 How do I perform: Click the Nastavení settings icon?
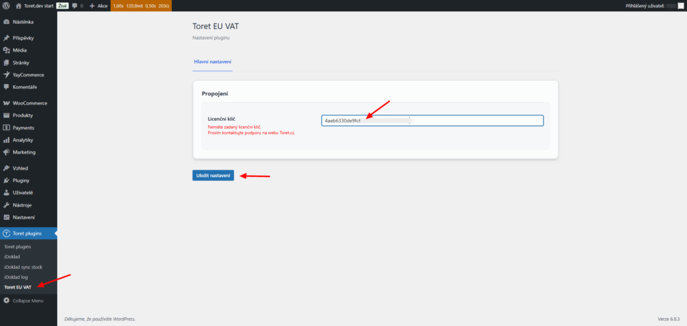[x=6, y=217]
